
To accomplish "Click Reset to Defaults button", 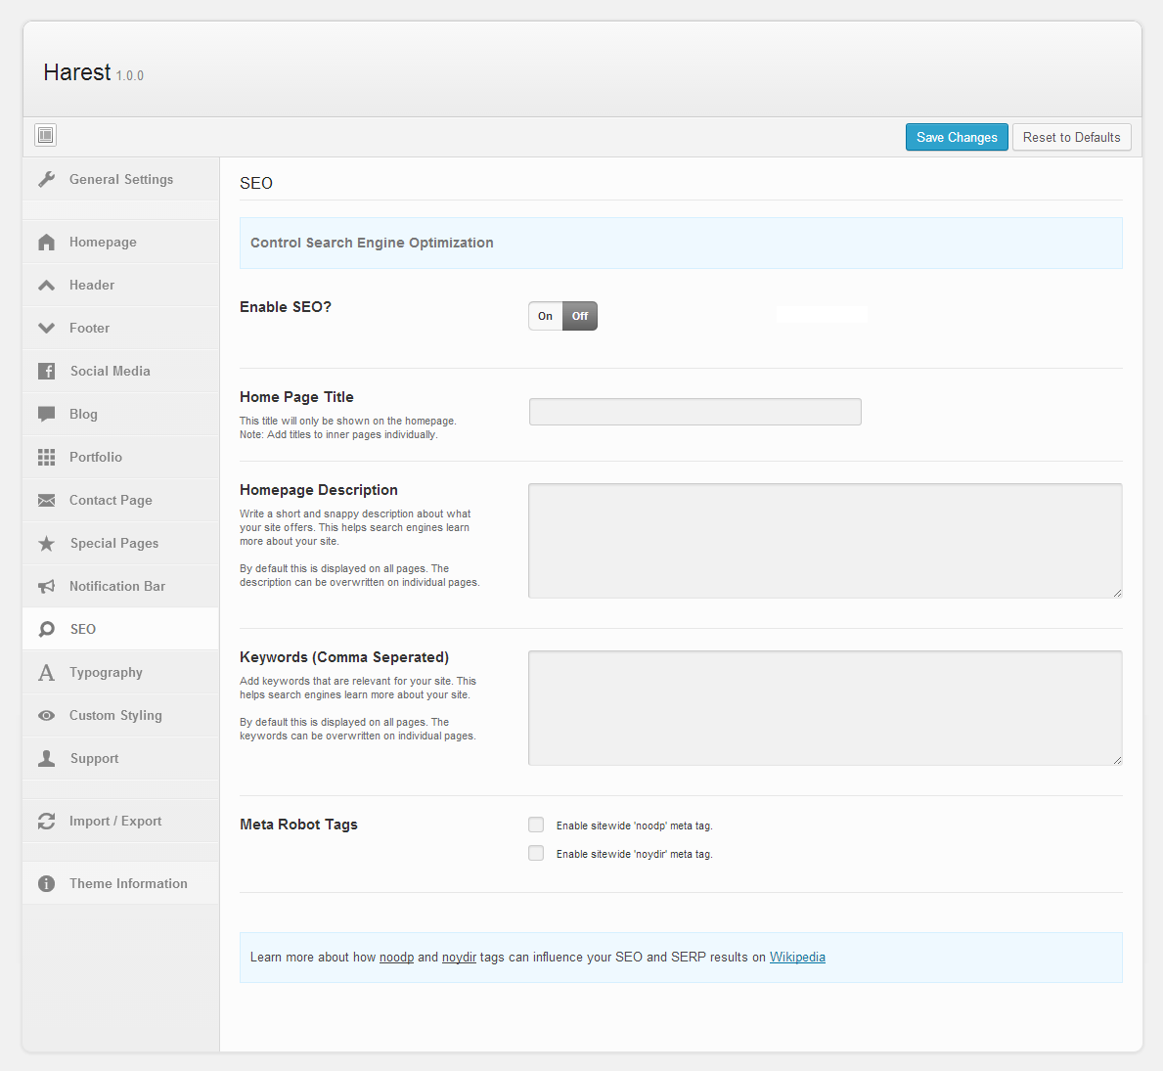I will 1071,137.
